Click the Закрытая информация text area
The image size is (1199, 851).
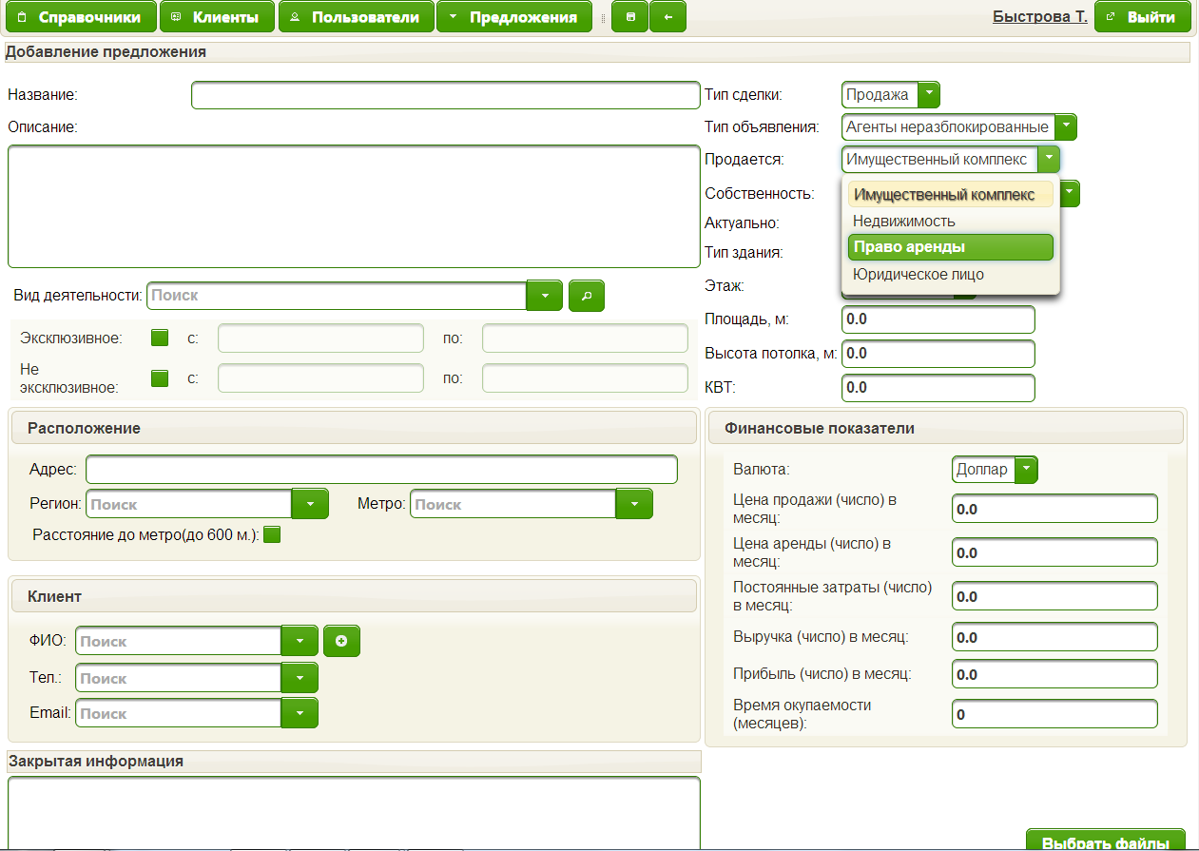pyautogui.click(x=355, y=814)
